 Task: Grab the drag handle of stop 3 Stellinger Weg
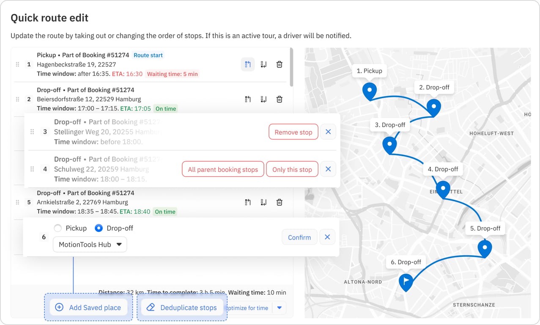(32, 132)
